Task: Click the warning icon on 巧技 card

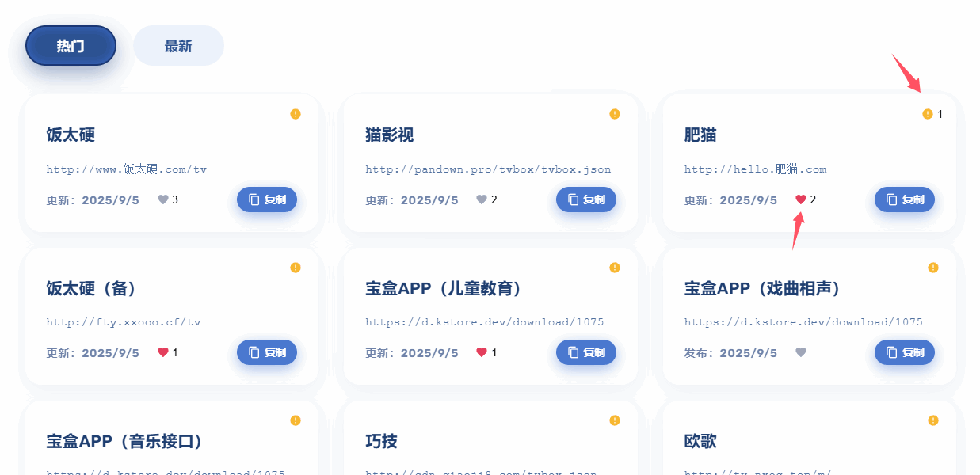Action: [614, 420]
